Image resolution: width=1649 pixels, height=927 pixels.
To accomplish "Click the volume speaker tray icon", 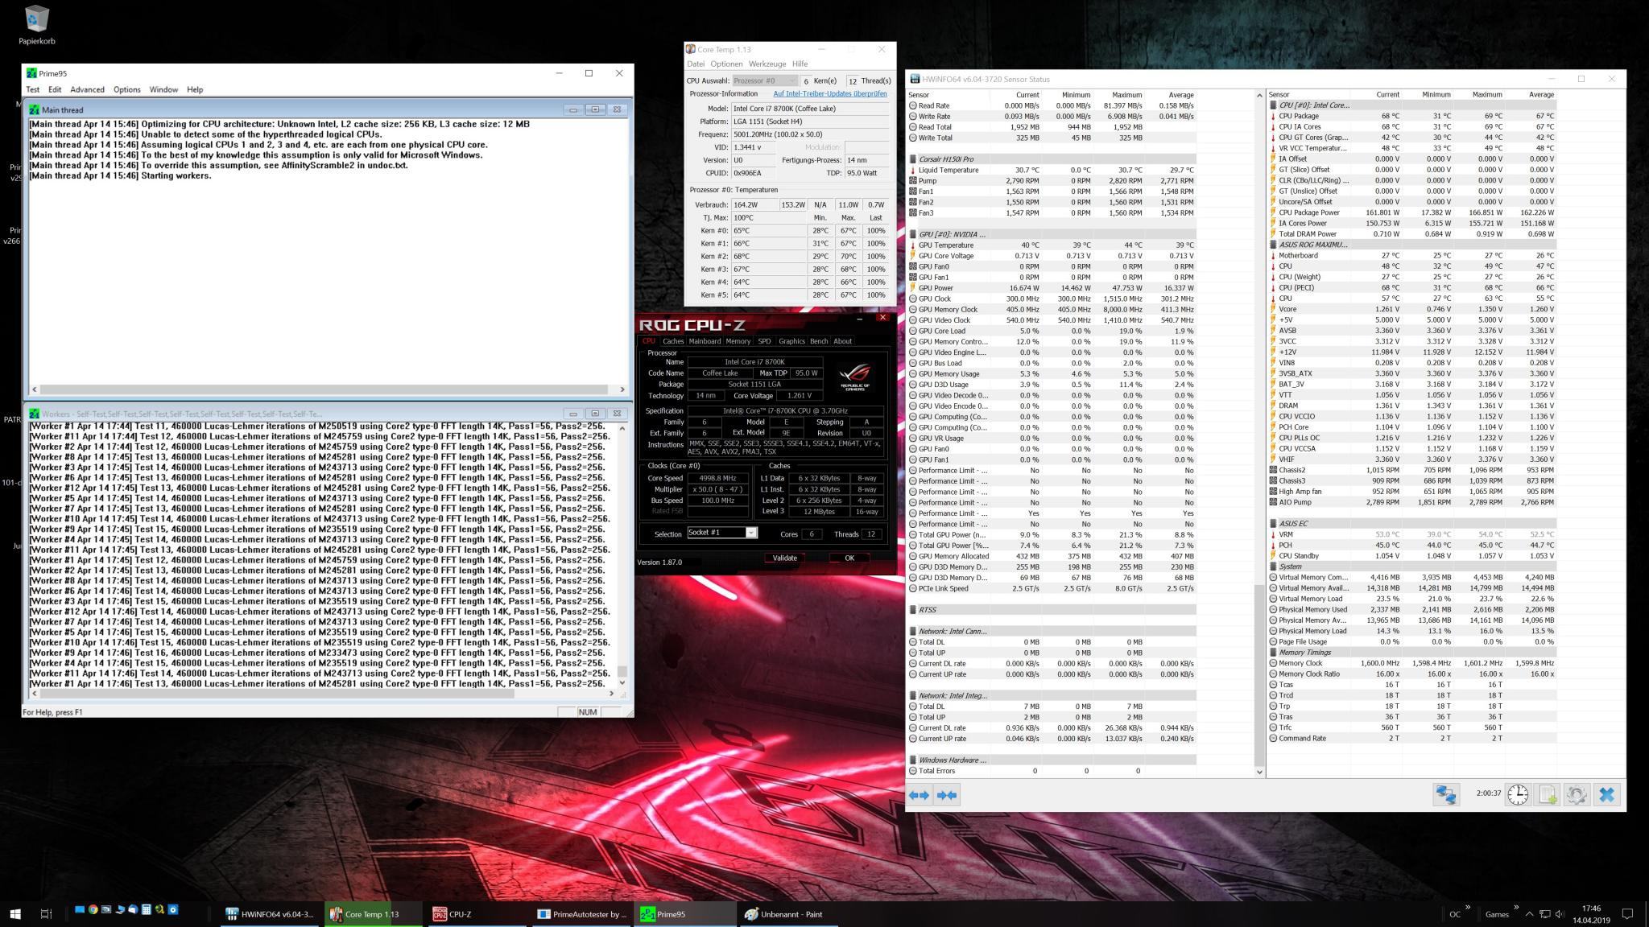I will coord(1560,914).
